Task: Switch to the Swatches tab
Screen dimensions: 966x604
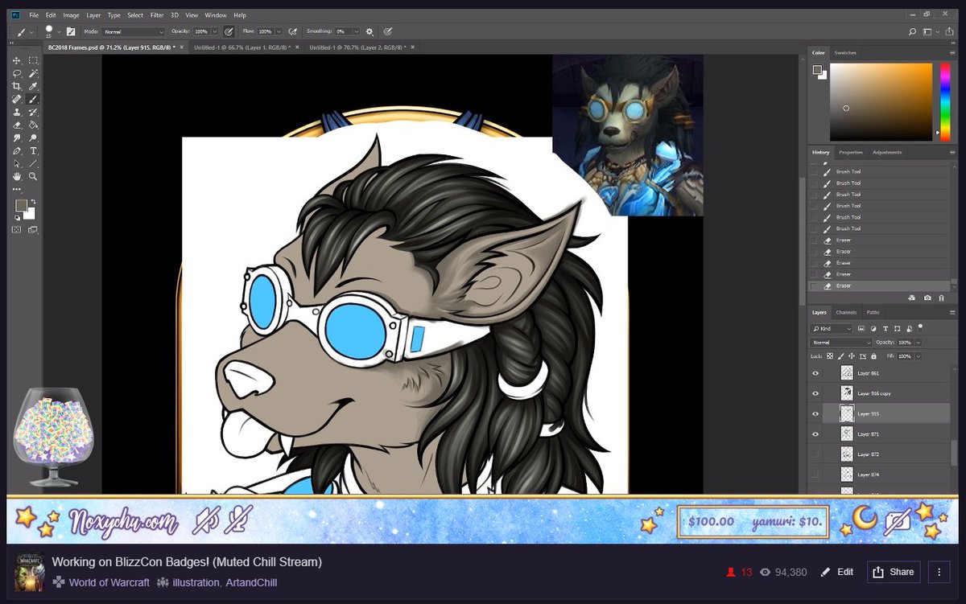Action: pos(845,53)
